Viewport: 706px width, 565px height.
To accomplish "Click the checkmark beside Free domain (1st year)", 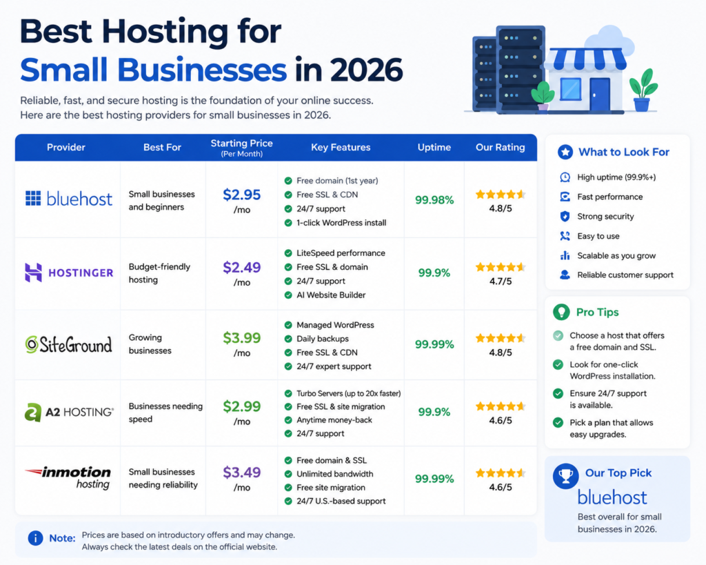I will pos(288,181).
